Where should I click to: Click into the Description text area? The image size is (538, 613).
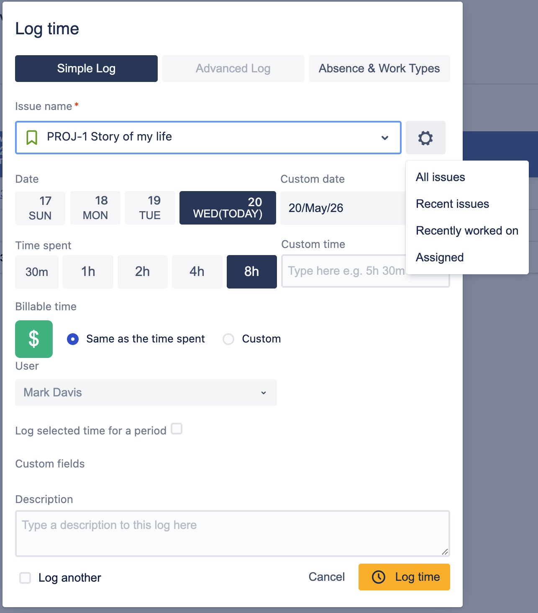tap(233, 534)
